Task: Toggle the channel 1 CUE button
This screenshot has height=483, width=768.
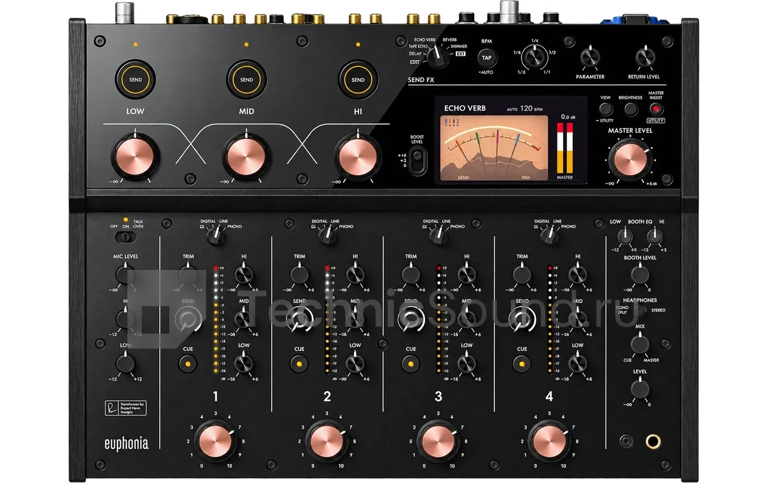Action: 188,364
